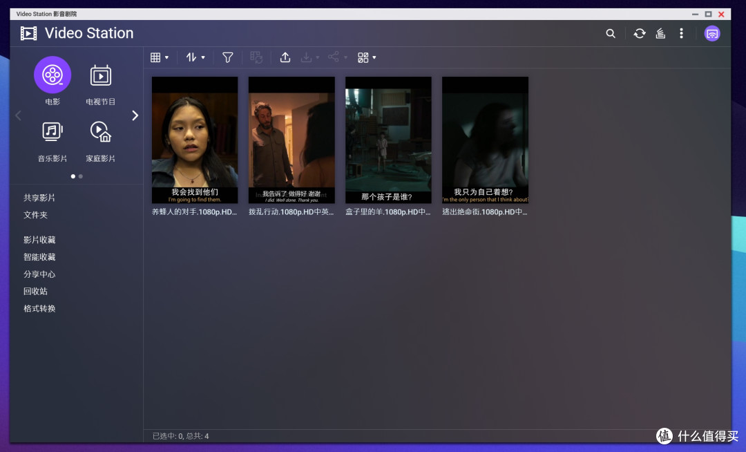
Task: Open the search magnifier icon
Action: coord(611,33)
